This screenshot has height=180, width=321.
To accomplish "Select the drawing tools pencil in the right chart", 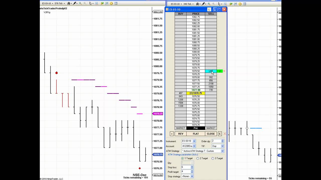I will pyautogui.click(x=204, y=4).
